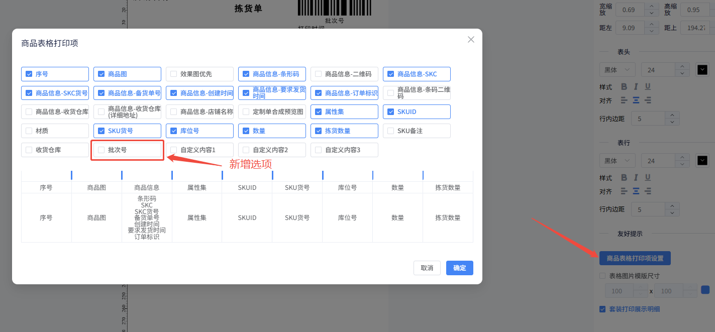Align 表头 text to the left
Image resolution: width=715 pixels, height=332 pixels.
(624, 100)
